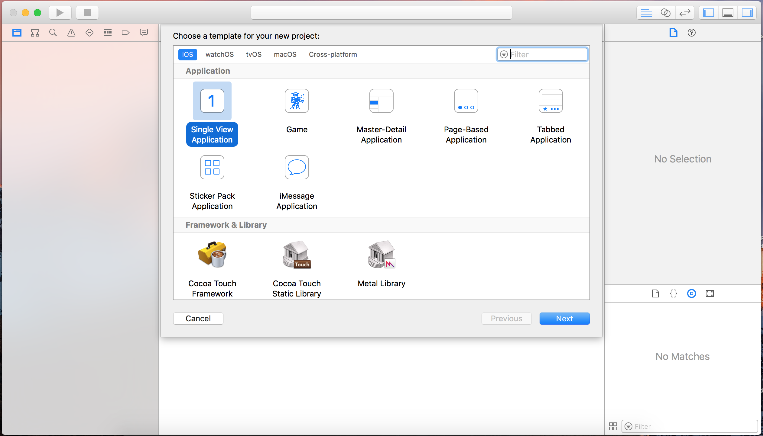Choose the Master-Detail Application template
Image resolution: width=763 pixels, height=436 pixels.
pyautogui.click(x=381, y=116)
